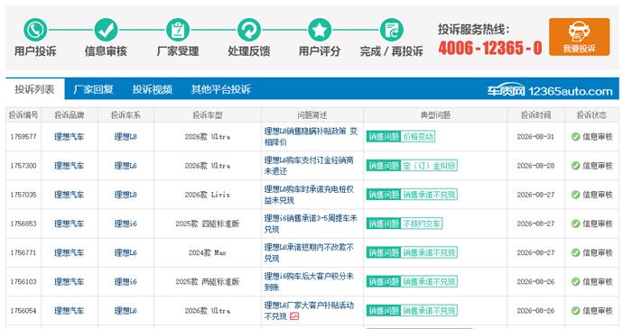
Task: Click the 不按约交车 issue tag
Action: 422,224
